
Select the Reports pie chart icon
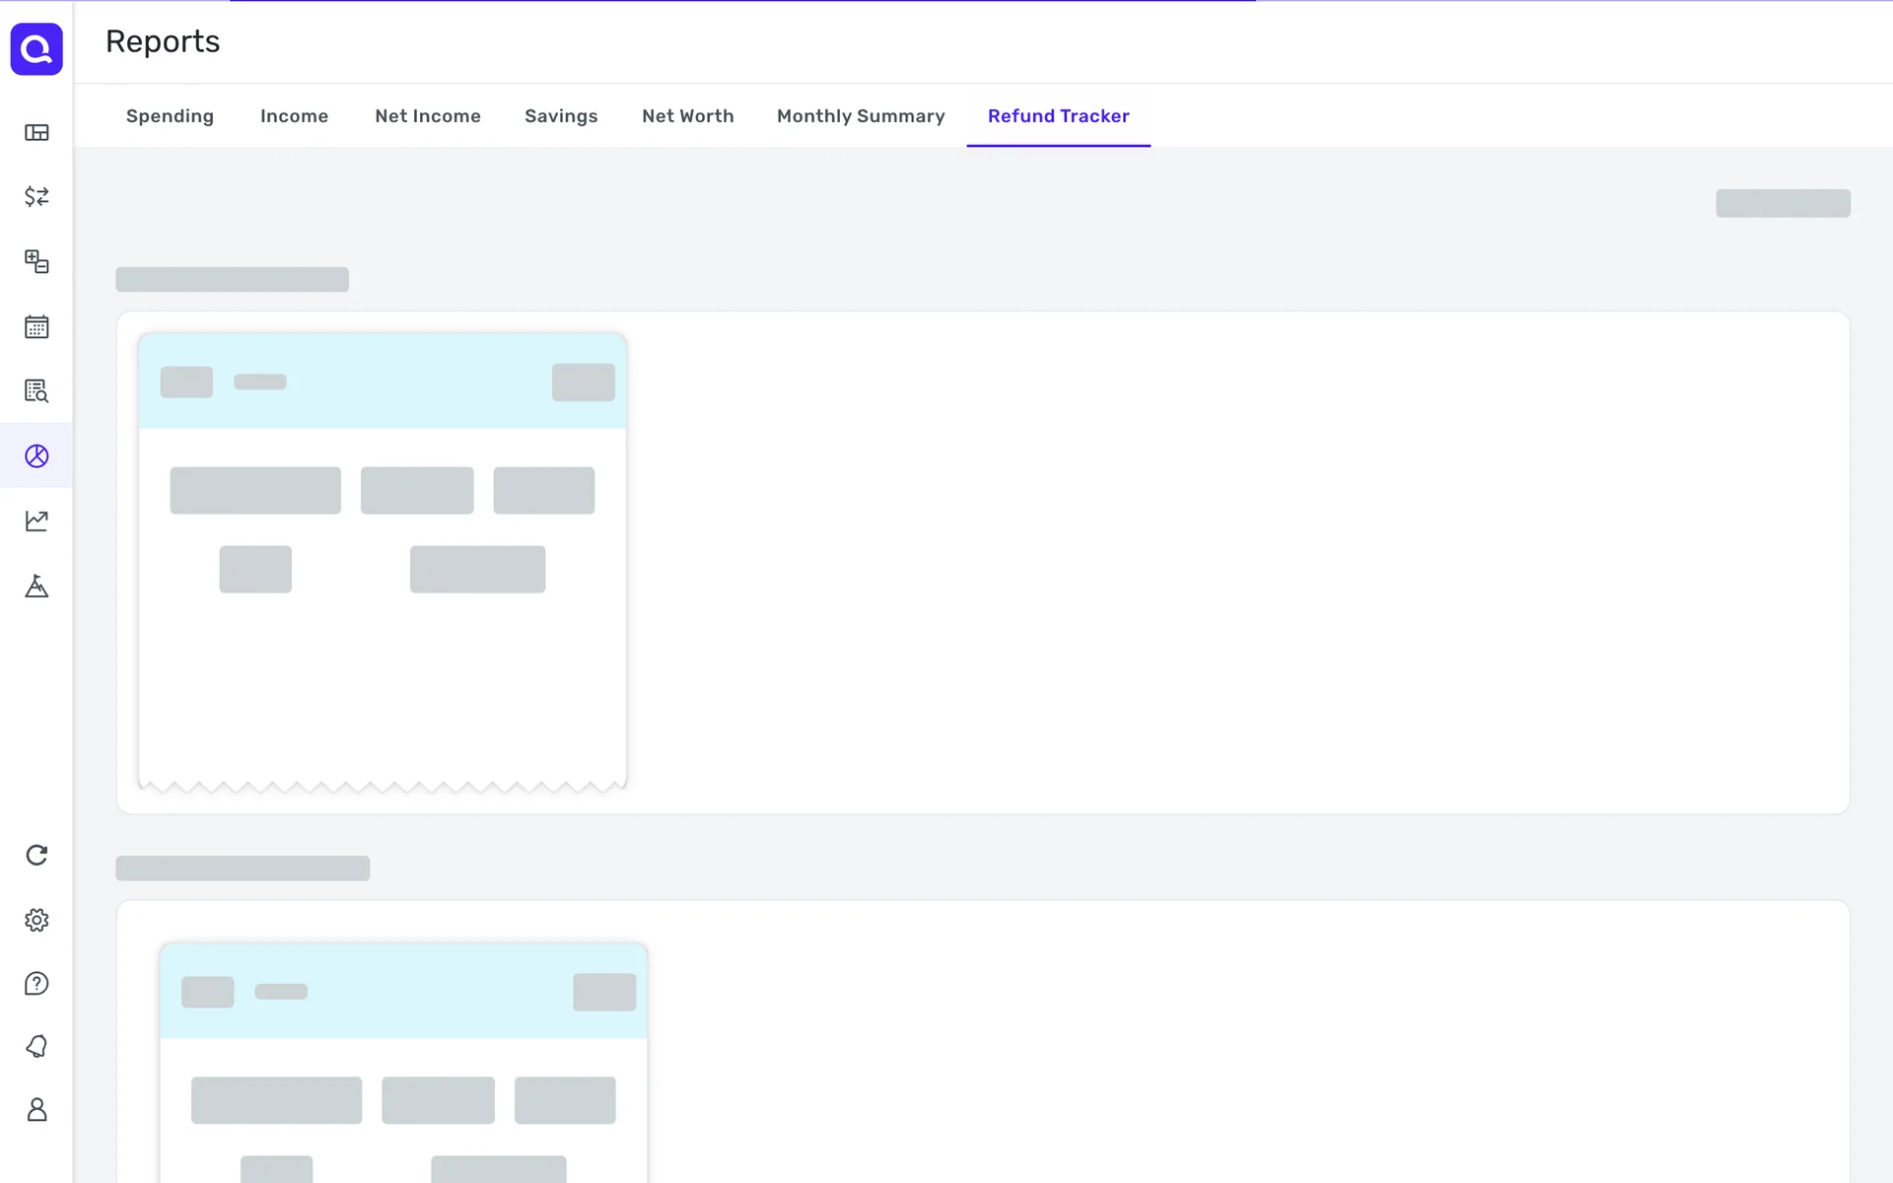tap(36, 455)
